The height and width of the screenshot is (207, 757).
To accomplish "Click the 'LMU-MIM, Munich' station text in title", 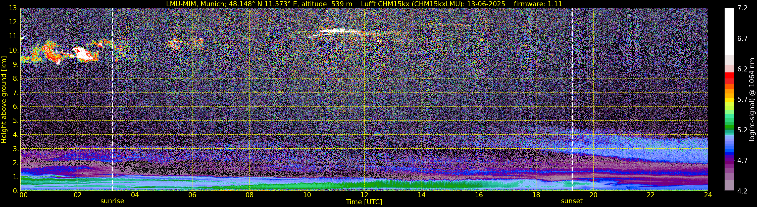I will point(196,4).
